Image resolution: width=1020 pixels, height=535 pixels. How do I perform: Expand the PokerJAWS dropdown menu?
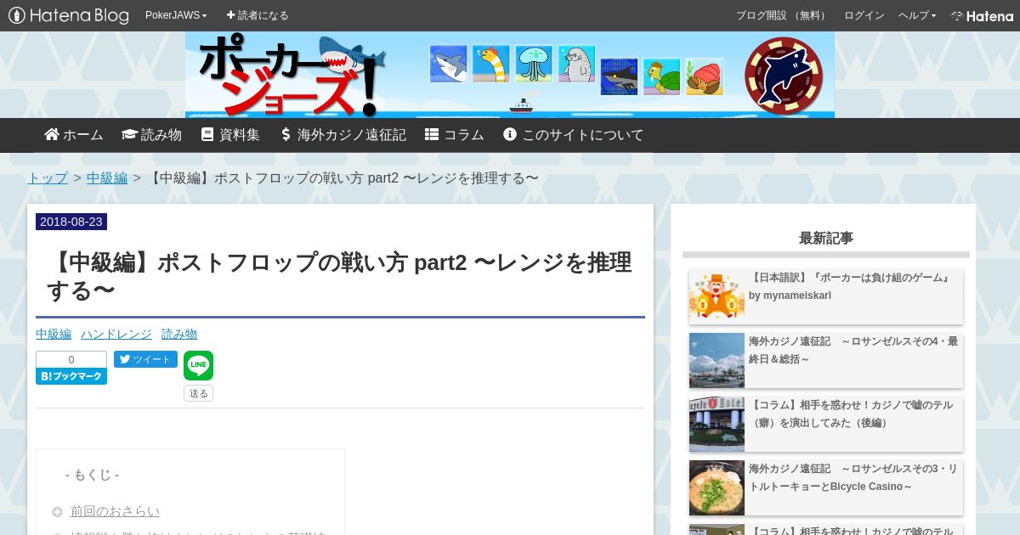(176, 15)
